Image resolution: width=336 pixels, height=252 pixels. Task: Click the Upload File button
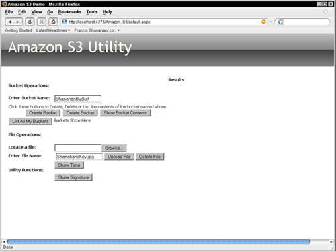pyautogui.click(x=119, y=157)
